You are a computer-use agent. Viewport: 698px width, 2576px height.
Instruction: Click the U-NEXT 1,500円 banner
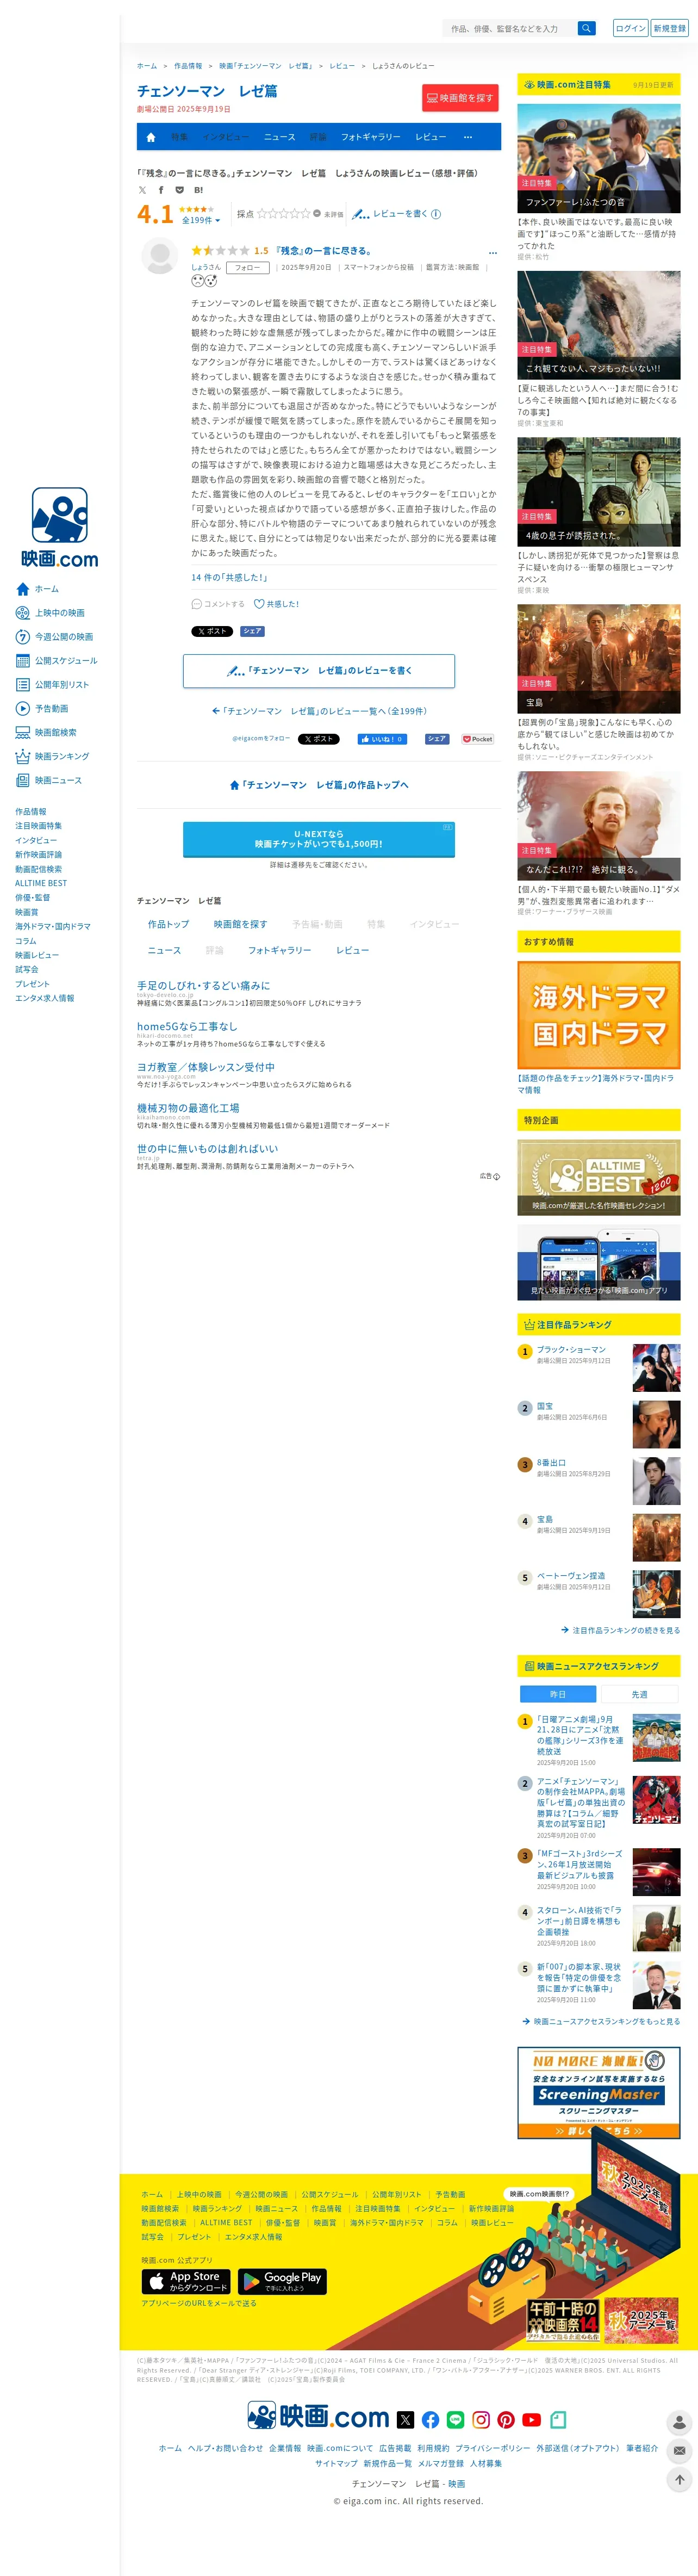(319, 840)
